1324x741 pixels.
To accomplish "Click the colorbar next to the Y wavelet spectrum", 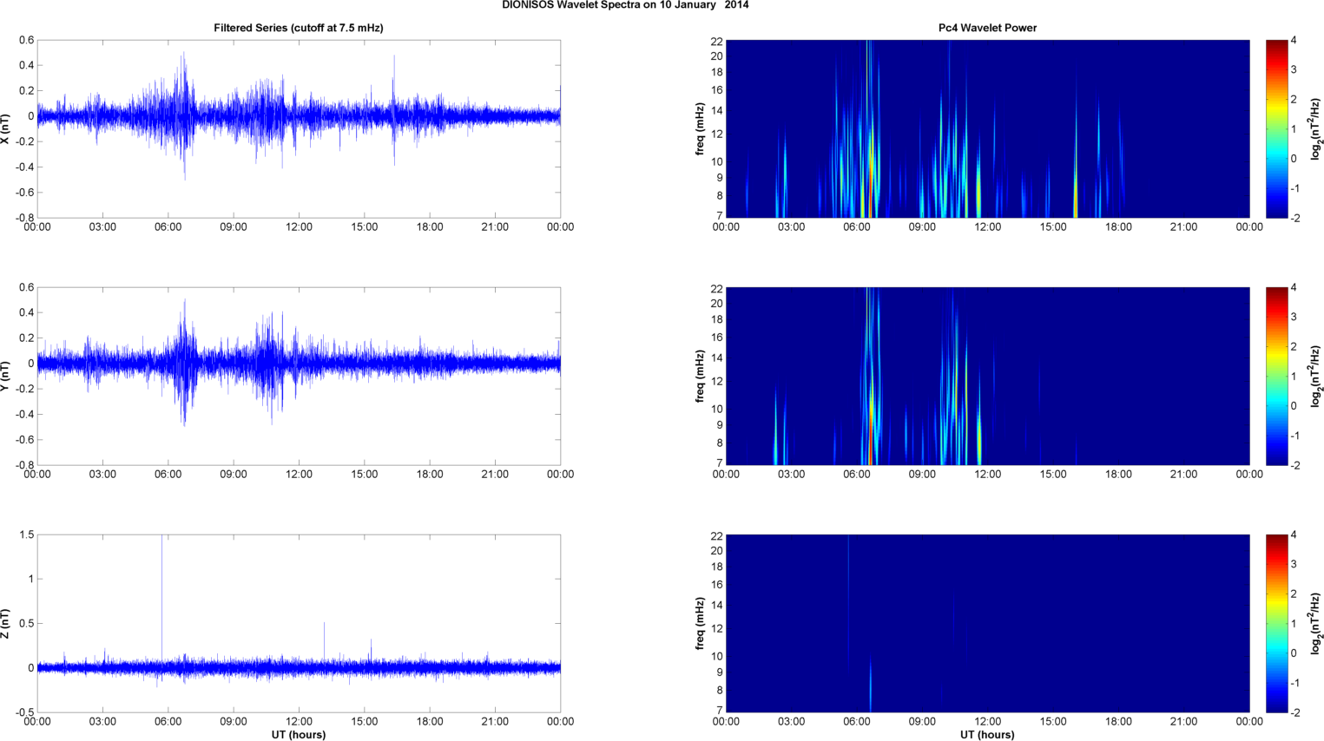I will pos(1276,376).
